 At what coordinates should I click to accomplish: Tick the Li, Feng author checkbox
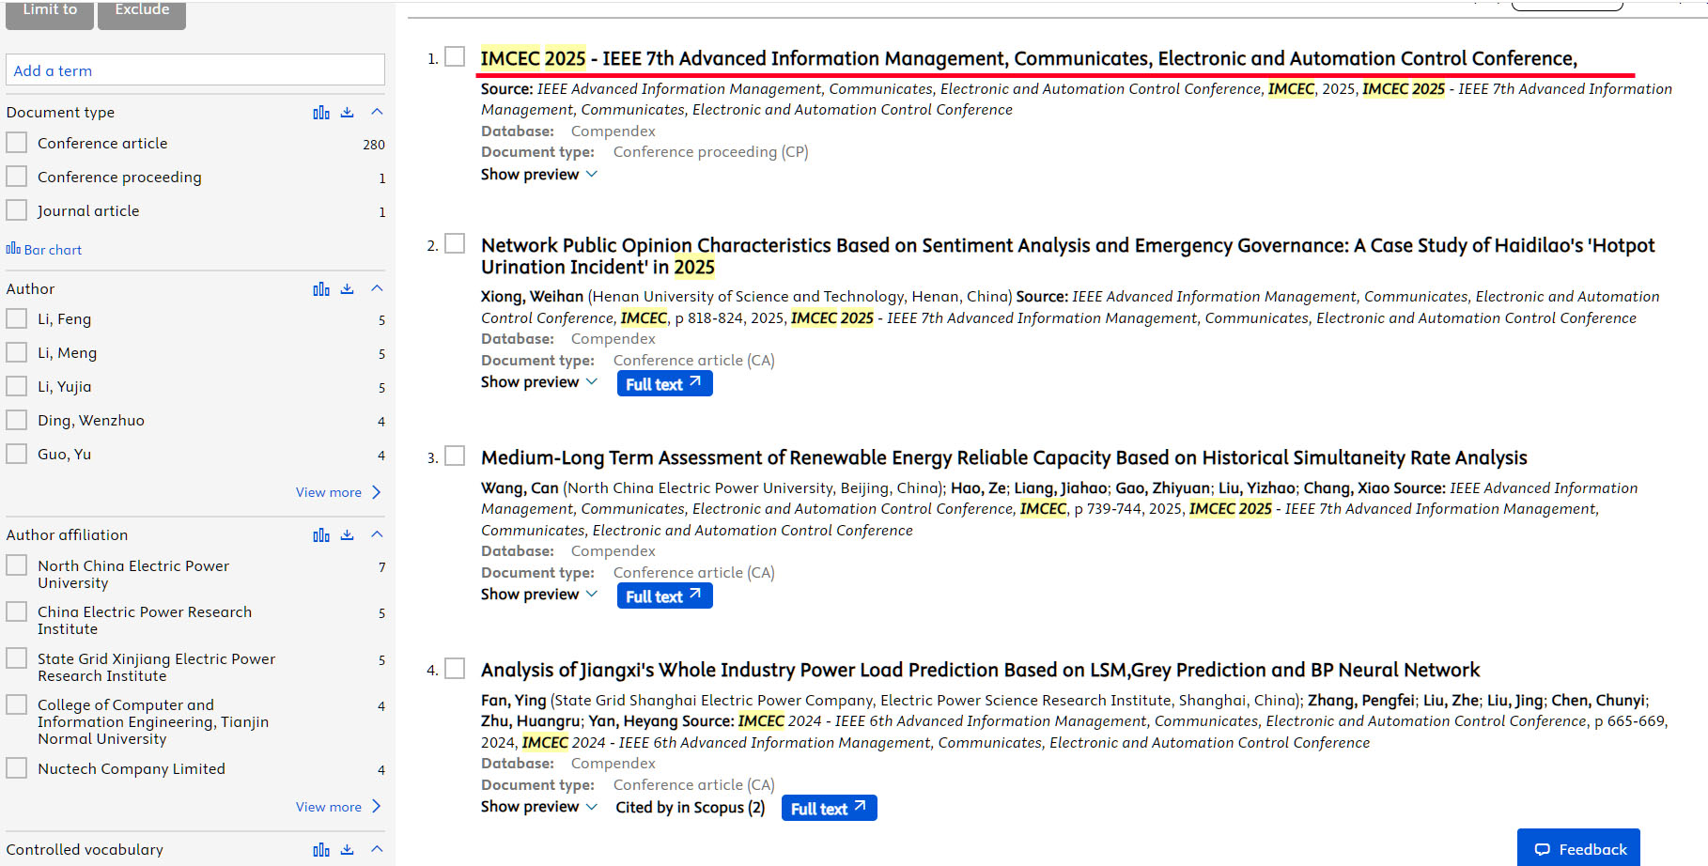(x=17, y=318)
